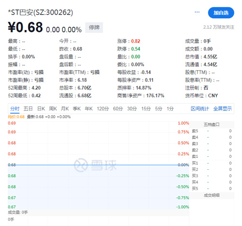Click 流通值 value 4.54亿
This screenshot has width=242, height=226.
(x=210, y=64)
